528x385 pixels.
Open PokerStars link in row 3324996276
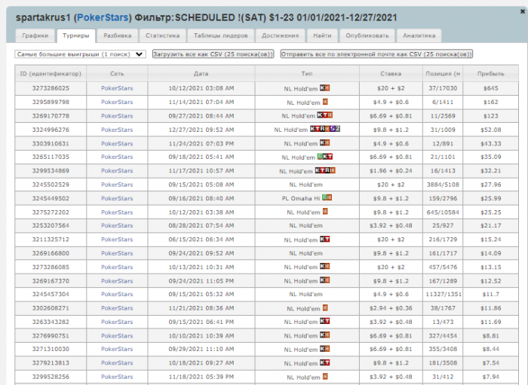pyautogui.click(x=117, y=130)
